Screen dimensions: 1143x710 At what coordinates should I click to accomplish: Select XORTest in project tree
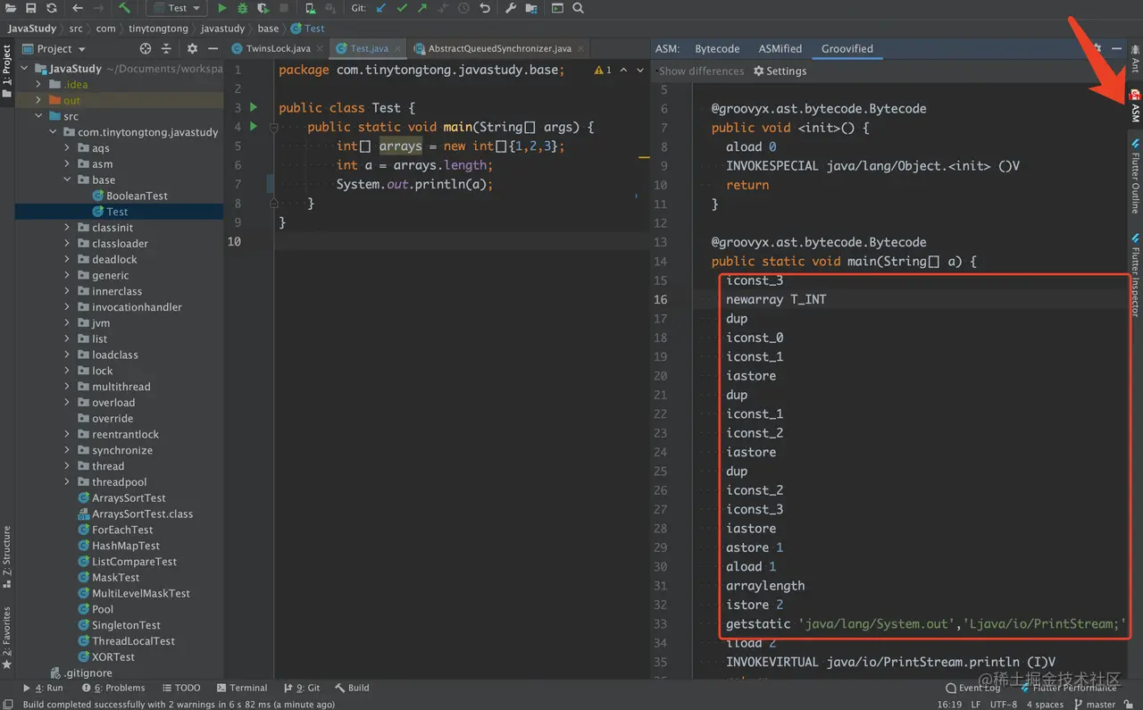106,657
